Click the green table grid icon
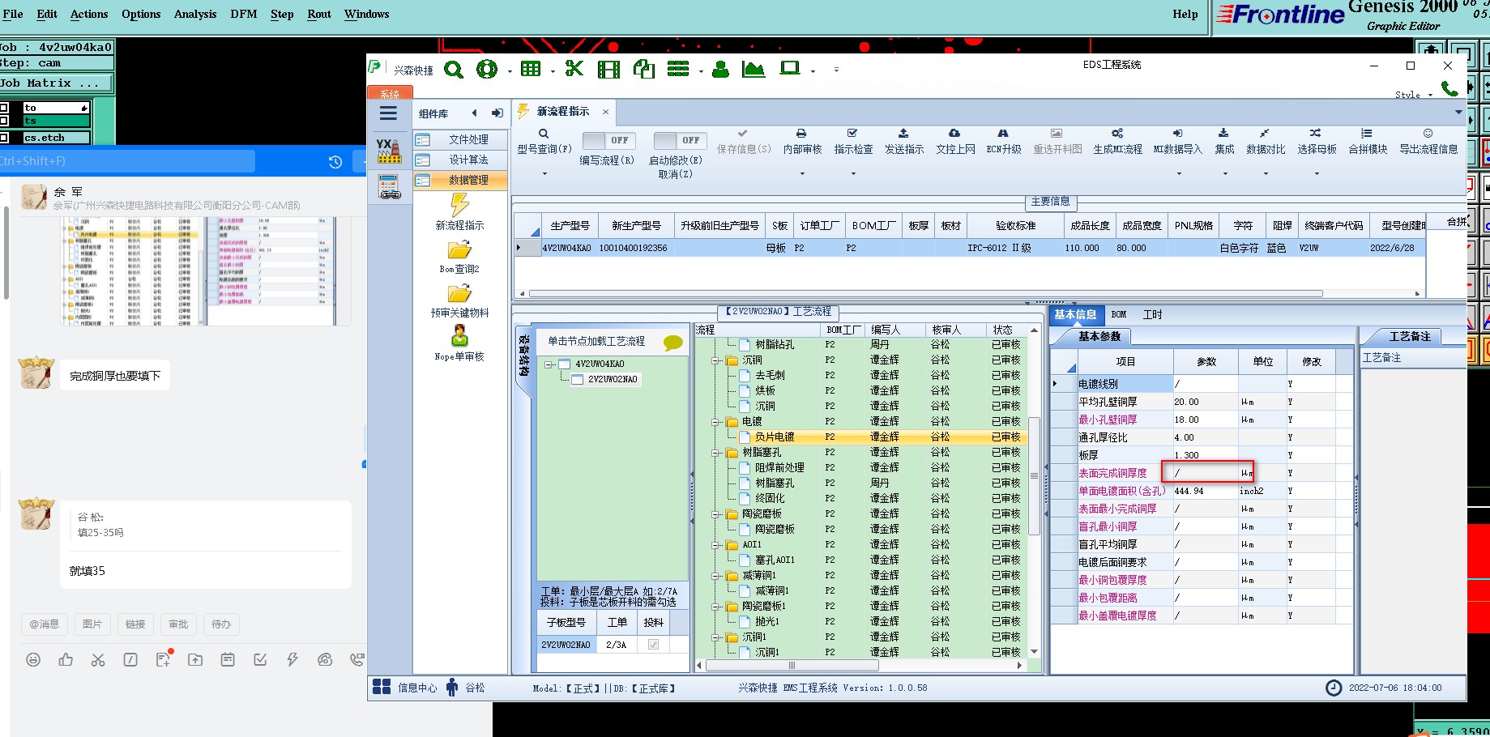This screenshot has width=1490, height=737. 531,69
